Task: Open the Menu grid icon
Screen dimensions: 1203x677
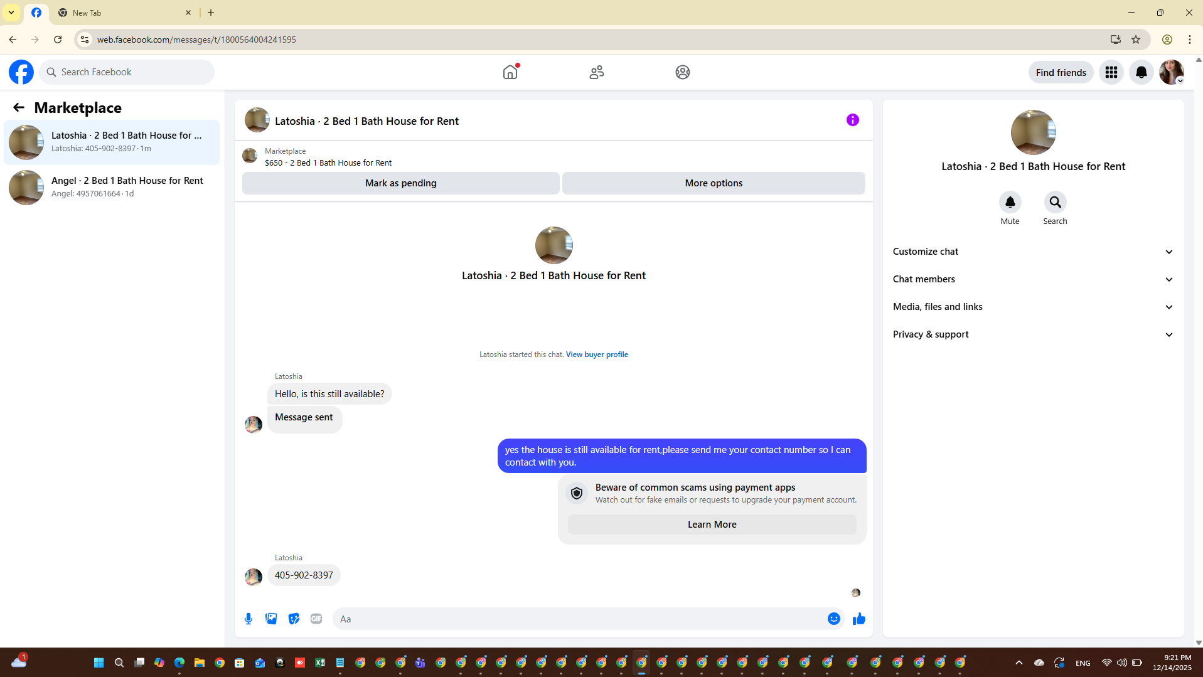Action: (1111, 72)
